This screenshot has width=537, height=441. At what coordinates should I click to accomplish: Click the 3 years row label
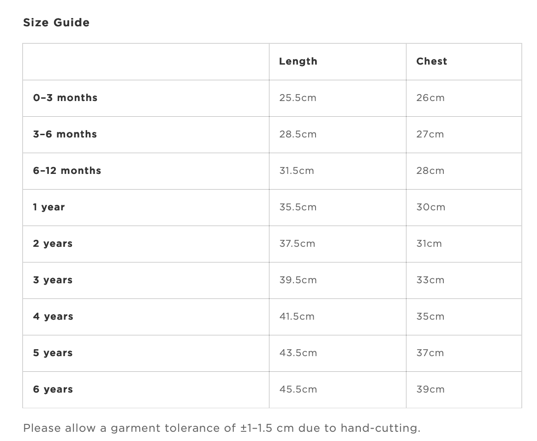coord(53,280)
